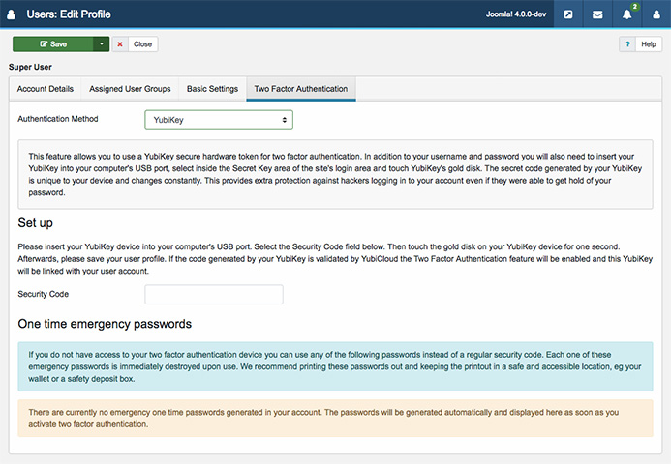This screenshot has height=464, width=671.
Task: Open the Assigned User Groups tab
Action: (x=130, y=89)
